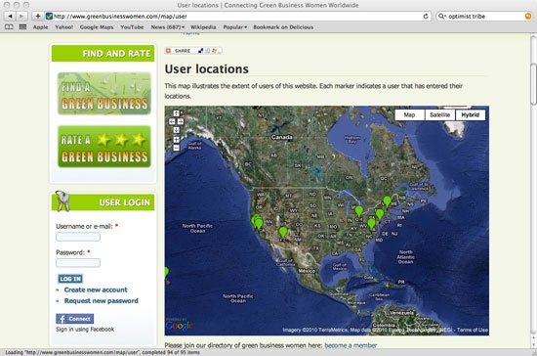Focus the Username or e-mail field
537x356 pixels.
[78, 237]
